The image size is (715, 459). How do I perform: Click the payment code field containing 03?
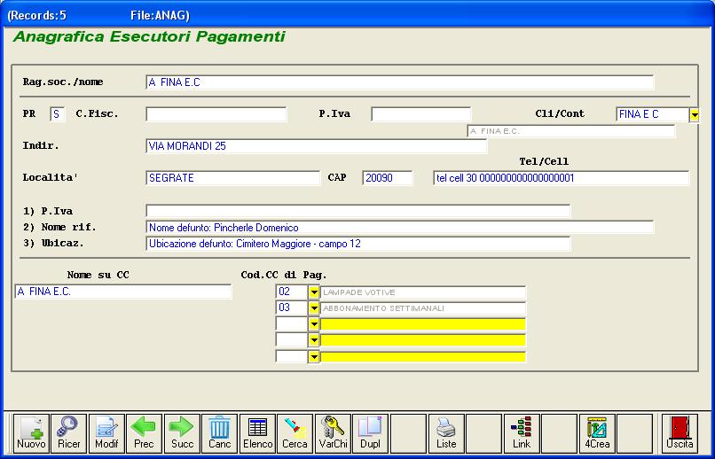(x=292, y=307)
